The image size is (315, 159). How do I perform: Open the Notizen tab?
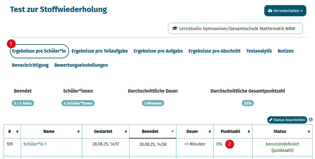[x=285, y=51]
